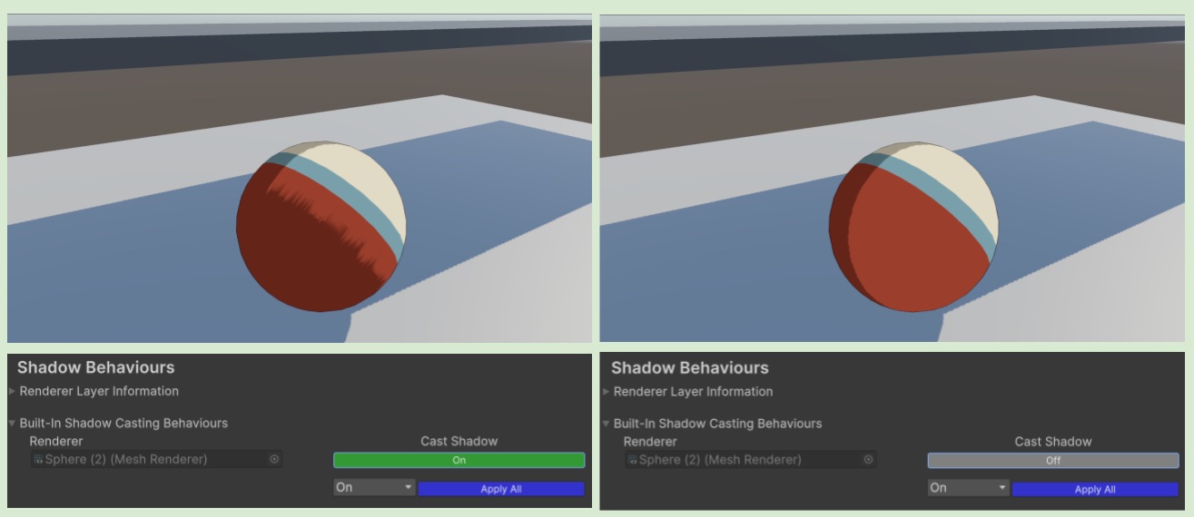Viewport: 1194px width, 517px height.
Task: Click the self-shadowed sphere in the scene view
Action: click(321, 227)
